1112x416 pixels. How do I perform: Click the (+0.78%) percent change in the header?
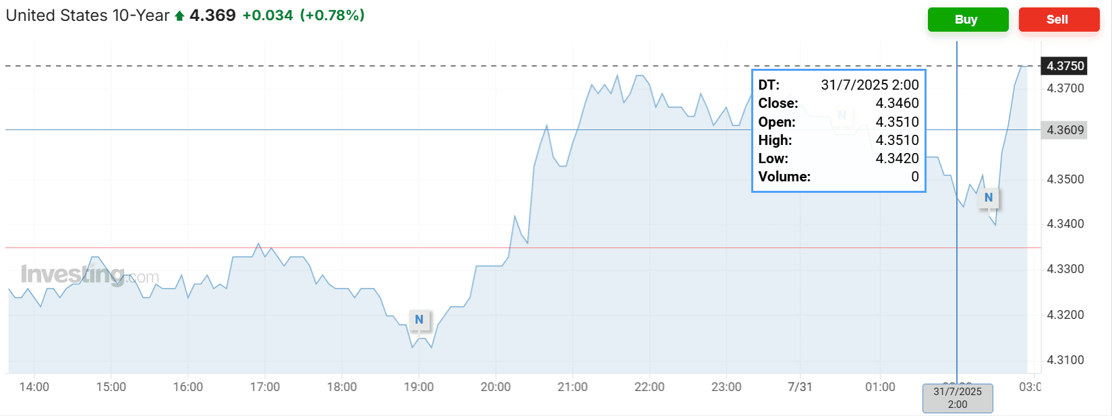(x=332, y=16)
